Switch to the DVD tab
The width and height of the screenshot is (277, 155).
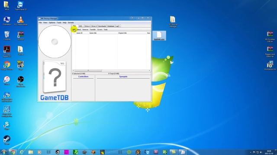(81, 26)
